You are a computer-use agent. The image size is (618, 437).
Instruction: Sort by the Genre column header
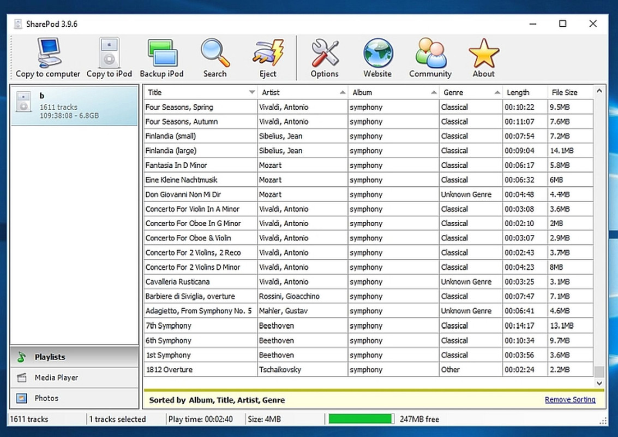(x=471, y=92)
